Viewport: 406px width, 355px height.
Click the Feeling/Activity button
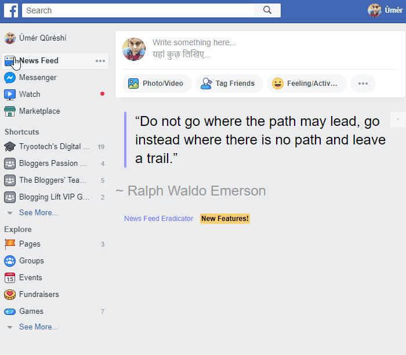(307, 84)
